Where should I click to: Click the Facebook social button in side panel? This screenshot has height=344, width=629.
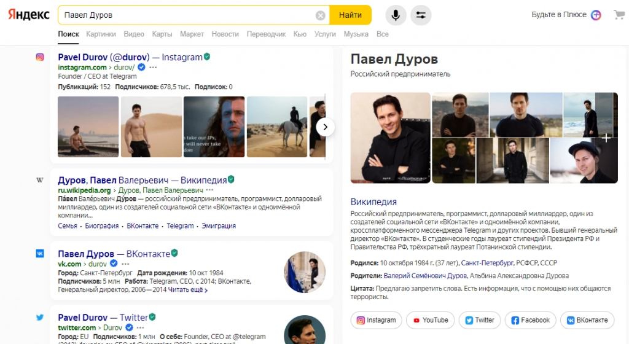530,320
